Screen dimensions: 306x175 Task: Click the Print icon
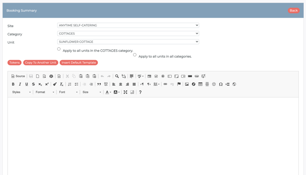pyautogui.click(x=51, y=76)
